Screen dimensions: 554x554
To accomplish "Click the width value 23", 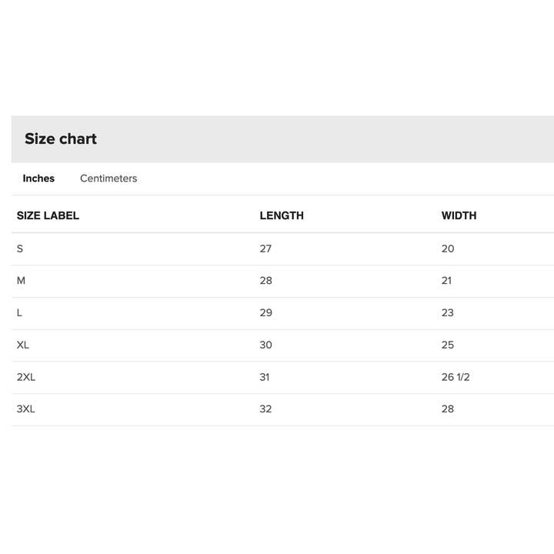I will point(448,313).
